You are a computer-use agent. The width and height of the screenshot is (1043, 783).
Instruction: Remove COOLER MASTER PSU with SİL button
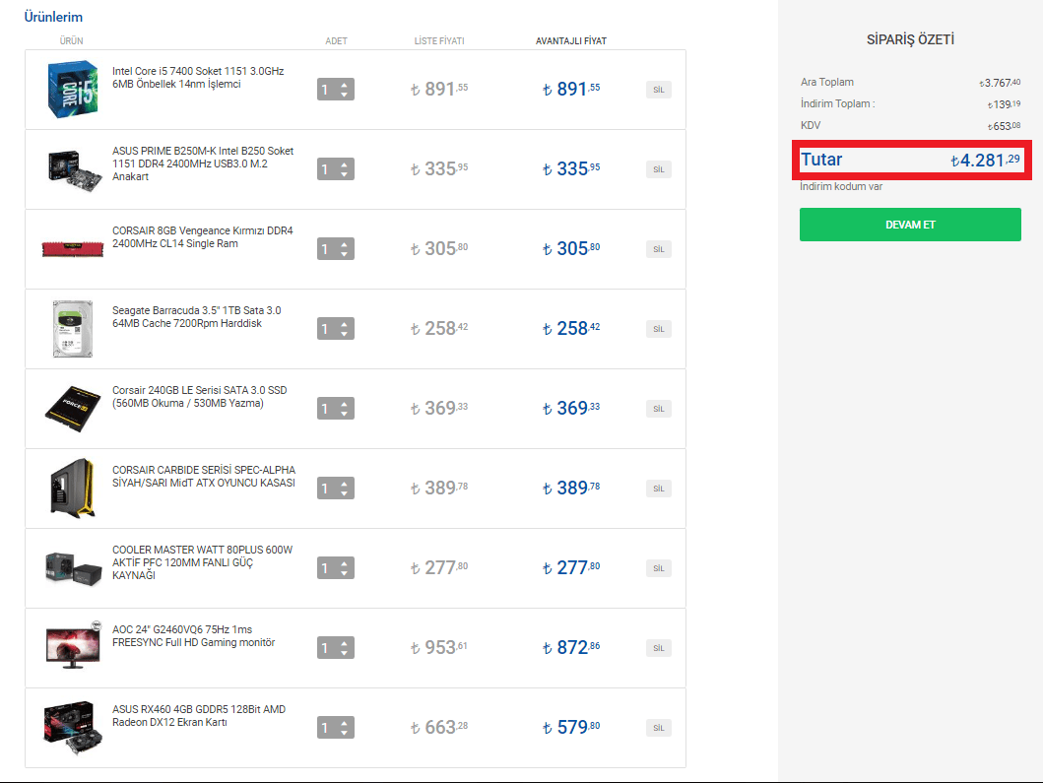pyautogui.click(x=659, y=569)
